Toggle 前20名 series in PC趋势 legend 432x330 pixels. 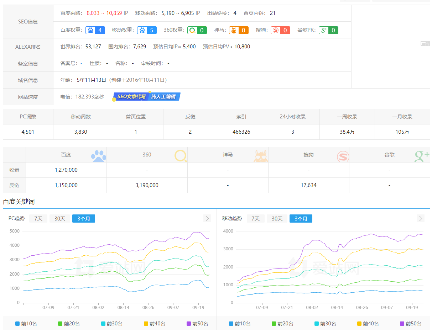[x=69, y=324]
